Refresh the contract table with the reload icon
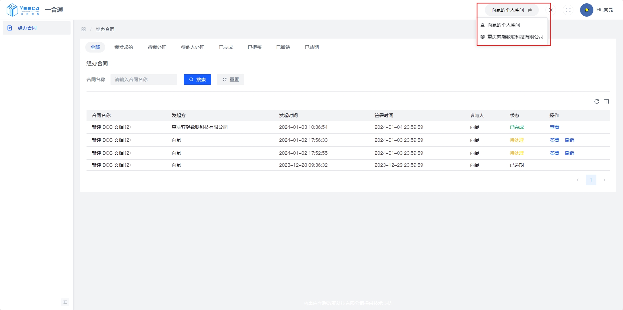623x310 pixels. point(597,101)
